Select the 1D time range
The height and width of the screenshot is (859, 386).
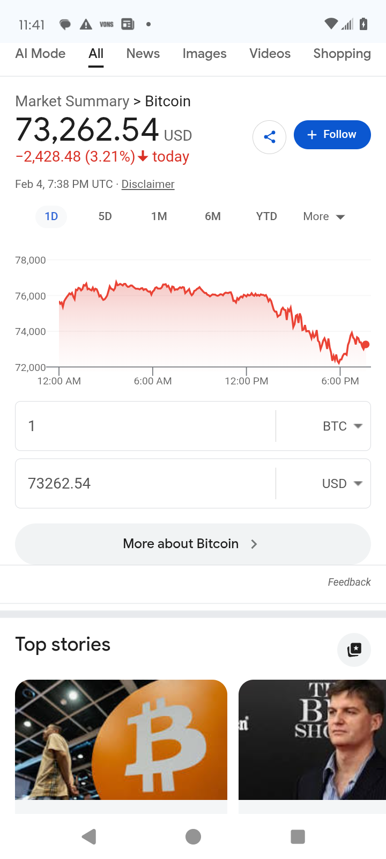coord(51,216)
